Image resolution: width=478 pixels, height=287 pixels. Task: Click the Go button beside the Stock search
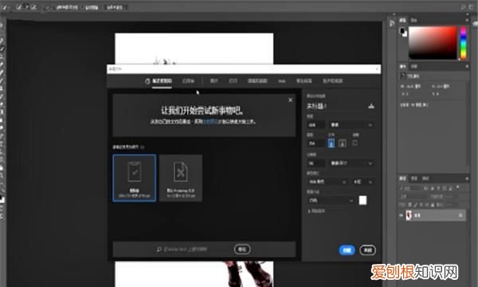click(242, 250)
